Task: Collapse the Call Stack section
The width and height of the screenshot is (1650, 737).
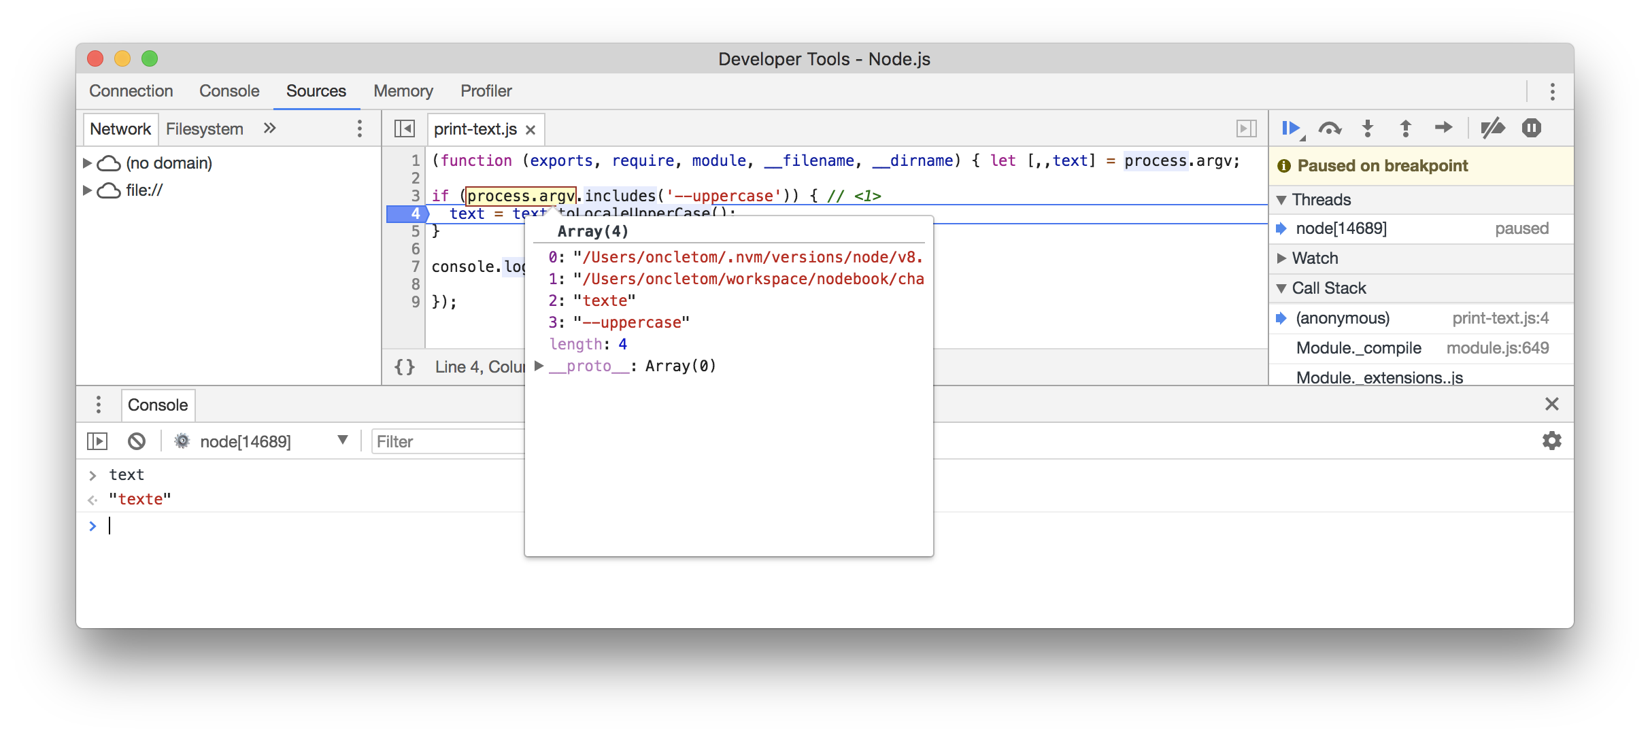Action: pyautogui.click(x=1281, y=288)
